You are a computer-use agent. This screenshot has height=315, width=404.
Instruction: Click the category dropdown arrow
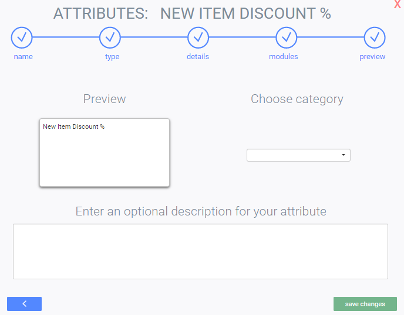point(343,155)
